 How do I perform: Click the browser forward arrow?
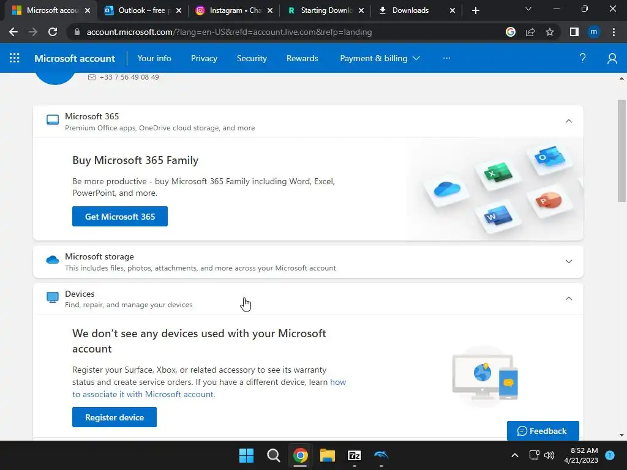(x=33, y=32)
